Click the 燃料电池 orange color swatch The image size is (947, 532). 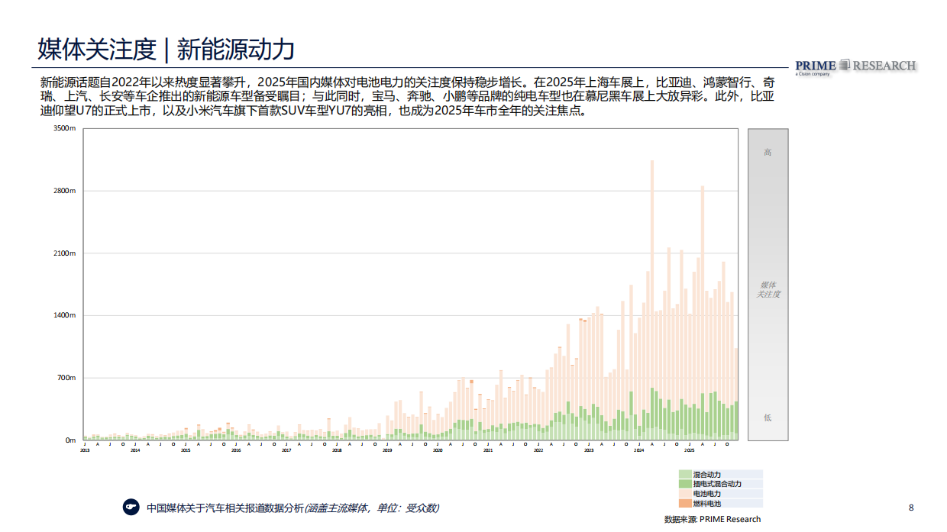coord(684,502)
